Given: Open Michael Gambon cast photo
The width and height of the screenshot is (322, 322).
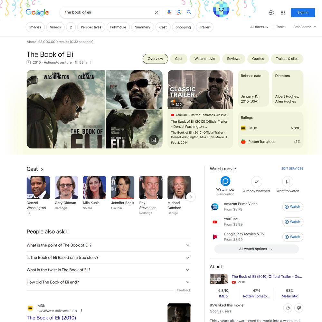Looking at the screenshot, I should pyautogui.click(x=179, y=187).
